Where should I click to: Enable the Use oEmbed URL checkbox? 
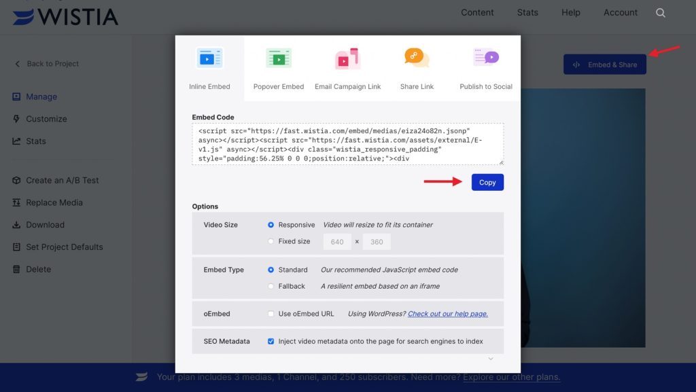click(x=271, y=313)
